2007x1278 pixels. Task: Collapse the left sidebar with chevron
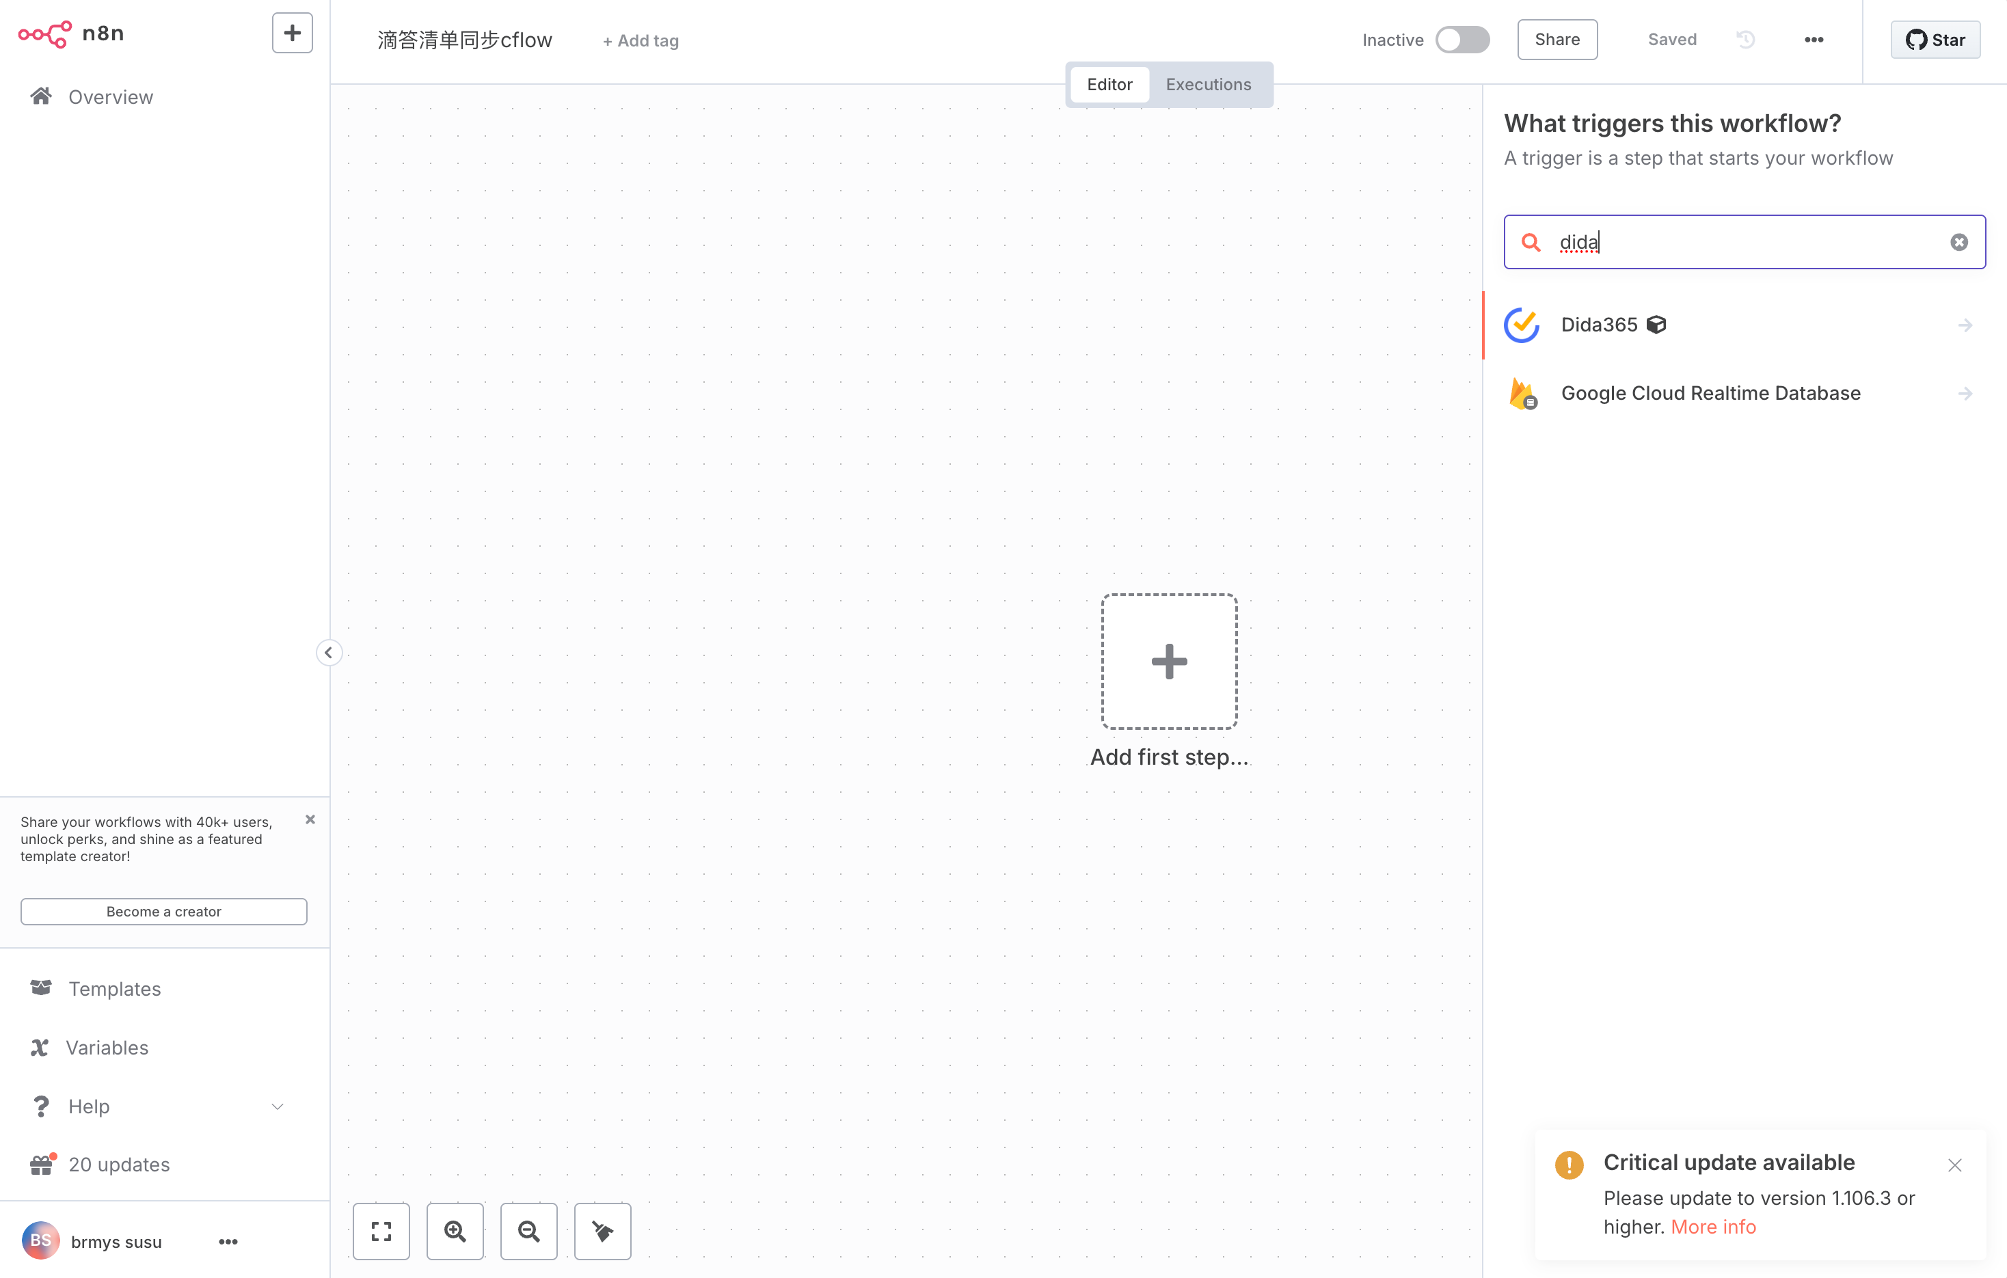[x=328, y=653]
